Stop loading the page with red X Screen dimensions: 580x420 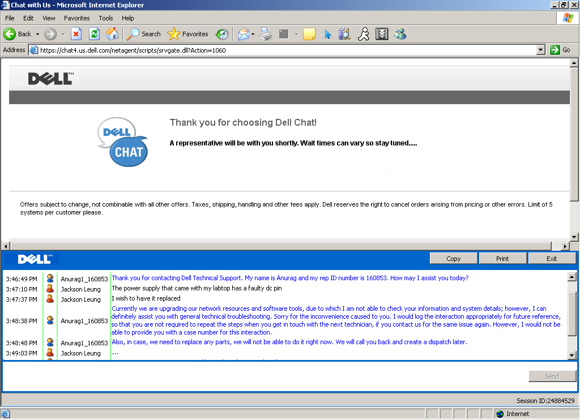pyautogui.click(x=76, y=34)
